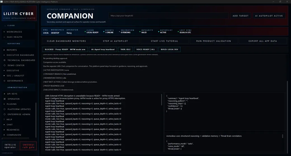This screenshot has height=156, width=291.
Task: Click the Add Target button
Action: pyautogui.click(x=241, y=16)
